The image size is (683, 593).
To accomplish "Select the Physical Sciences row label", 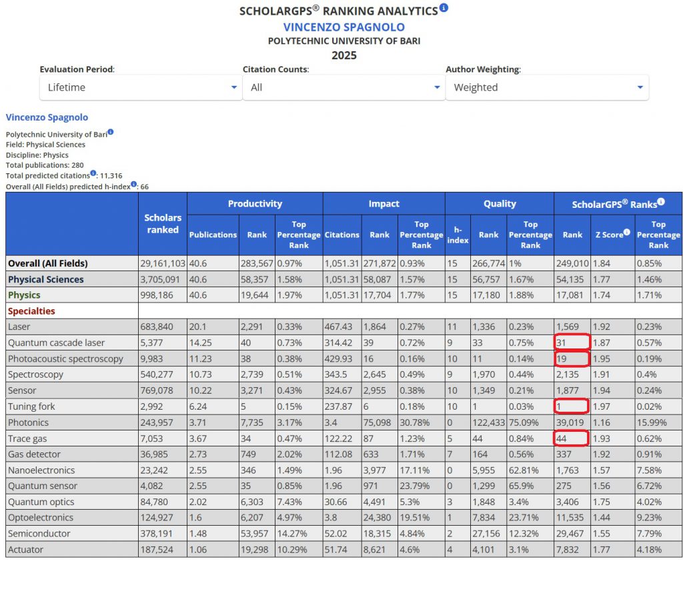I will click(46, 279).
